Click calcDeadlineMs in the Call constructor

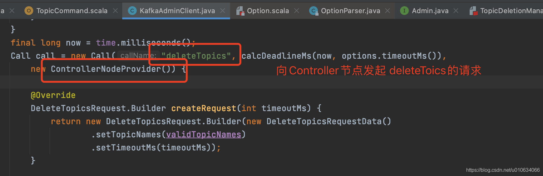tap(277, 56)
